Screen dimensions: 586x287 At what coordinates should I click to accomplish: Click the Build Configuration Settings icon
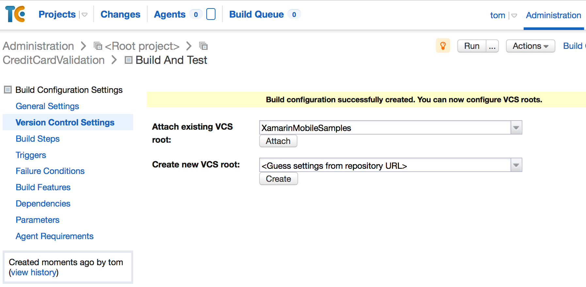(7, 90)
